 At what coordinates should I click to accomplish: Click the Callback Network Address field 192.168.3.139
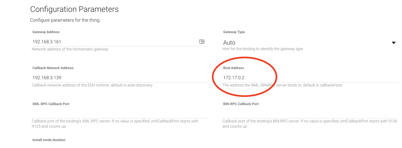pyautogui.click(x=118, y=78)
